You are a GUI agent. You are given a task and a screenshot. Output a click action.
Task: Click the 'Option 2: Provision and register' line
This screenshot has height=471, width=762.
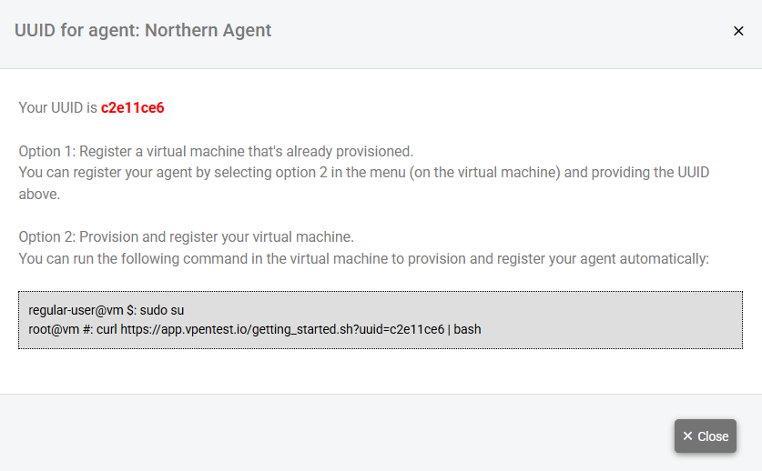tap(186, 236)
